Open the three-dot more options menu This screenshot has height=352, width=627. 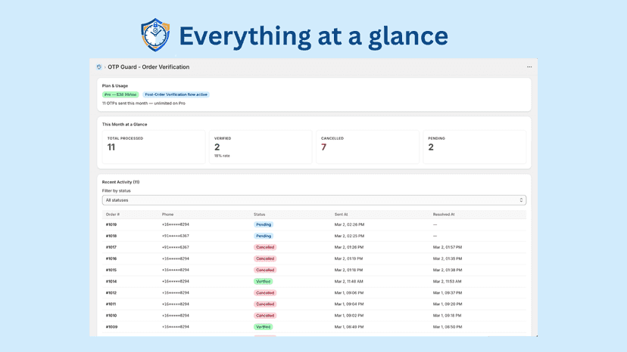pos(529,67)
